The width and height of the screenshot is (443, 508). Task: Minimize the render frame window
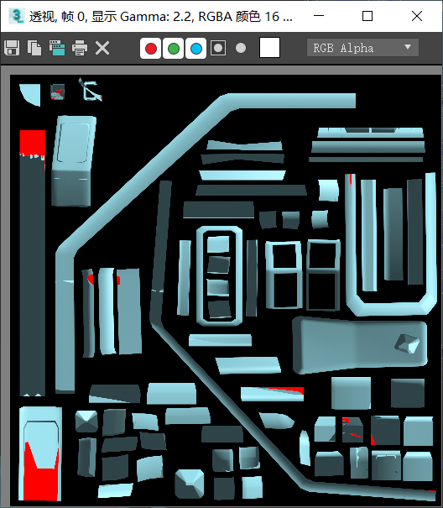[x=319, y=16]
